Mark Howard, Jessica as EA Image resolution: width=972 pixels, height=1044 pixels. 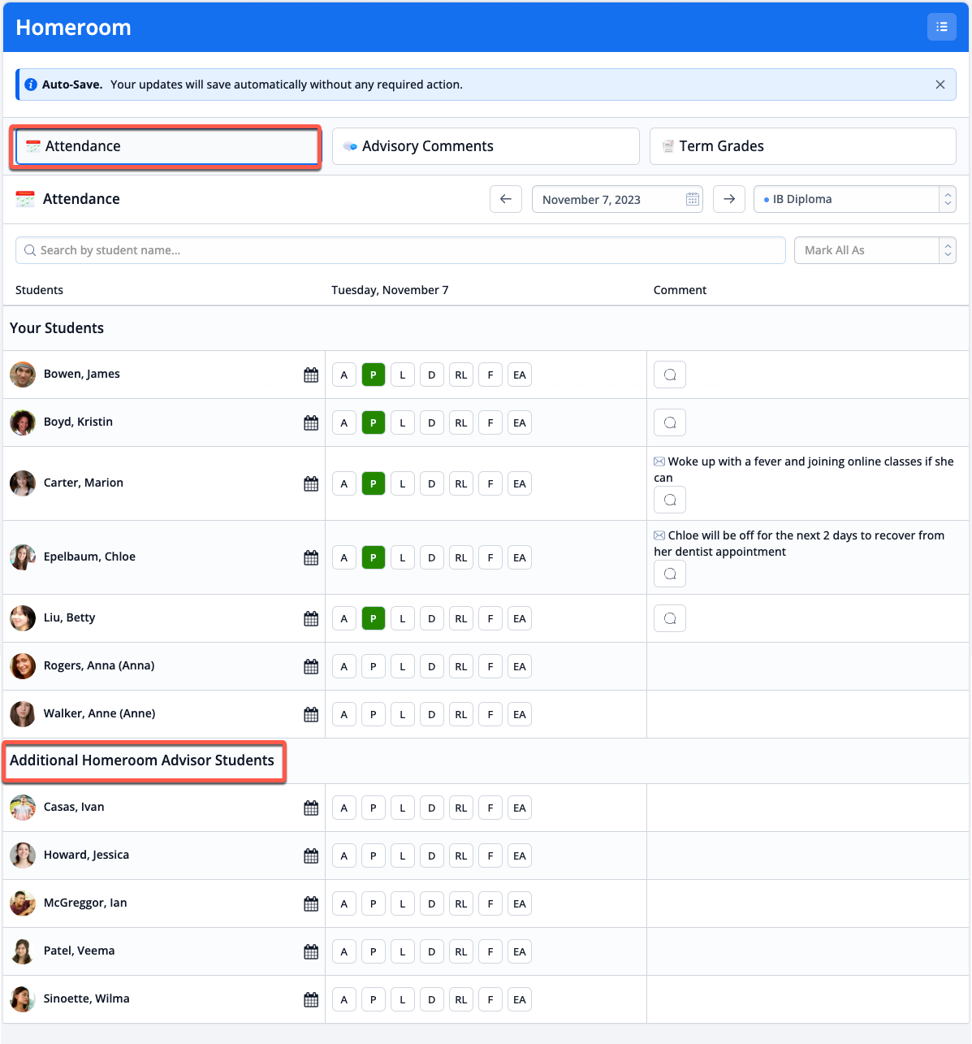tap(520, 856)
